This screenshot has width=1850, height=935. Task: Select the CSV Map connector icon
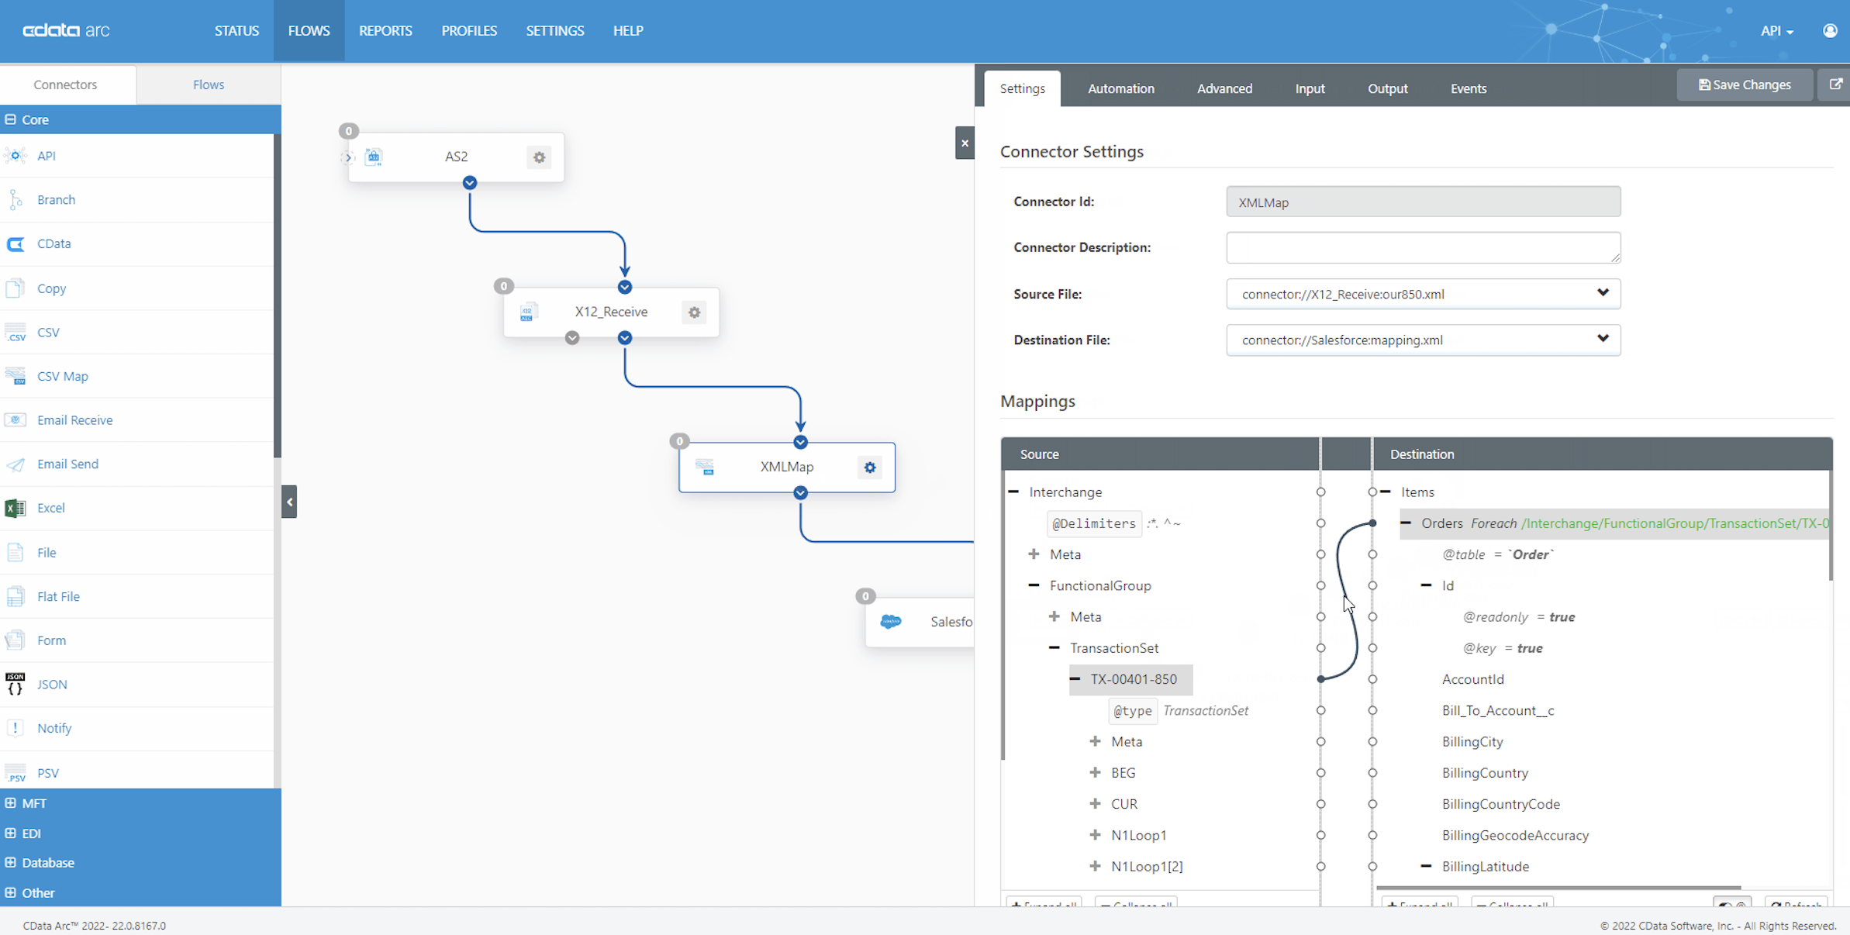click(16, 376)
